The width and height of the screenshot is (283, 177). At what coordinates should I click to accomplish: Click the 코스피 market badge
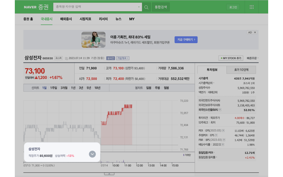[x=59, y=58]
